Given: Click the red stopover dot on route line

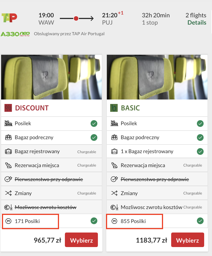Looking at the screenshot, I should coord(76,18).
